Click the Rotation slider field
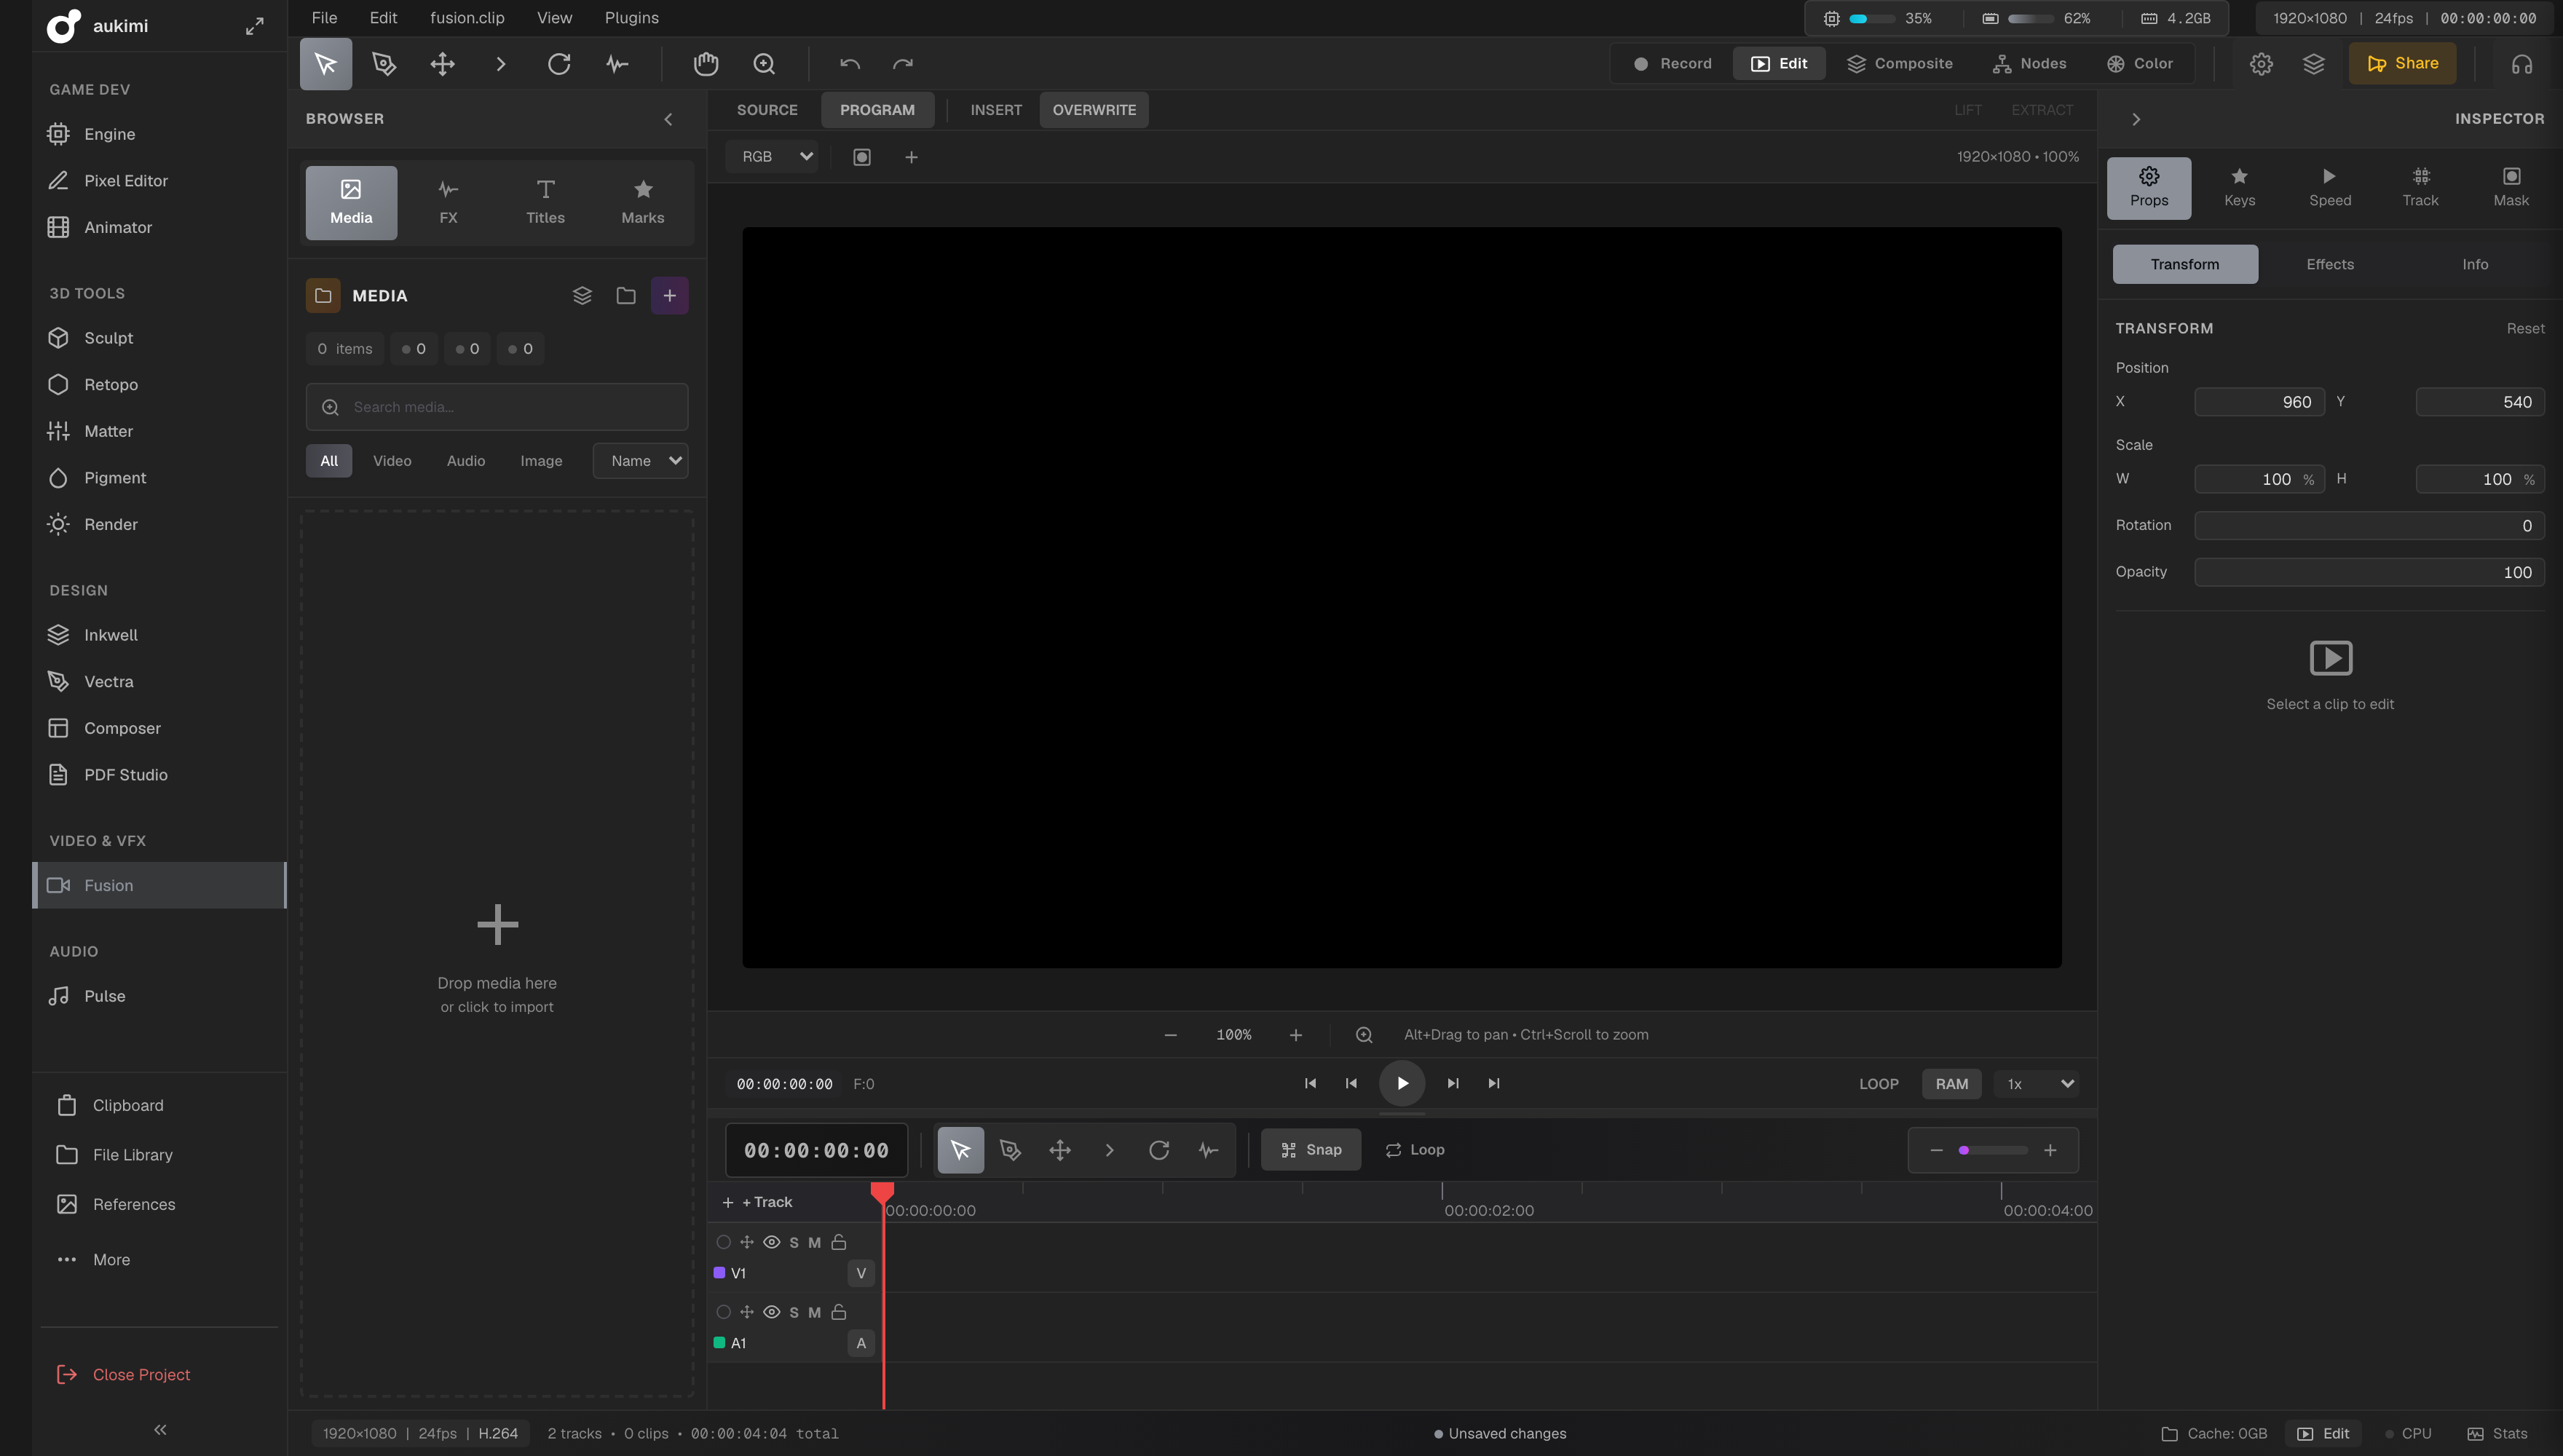The image size is (2563, 1456). 2369,526
